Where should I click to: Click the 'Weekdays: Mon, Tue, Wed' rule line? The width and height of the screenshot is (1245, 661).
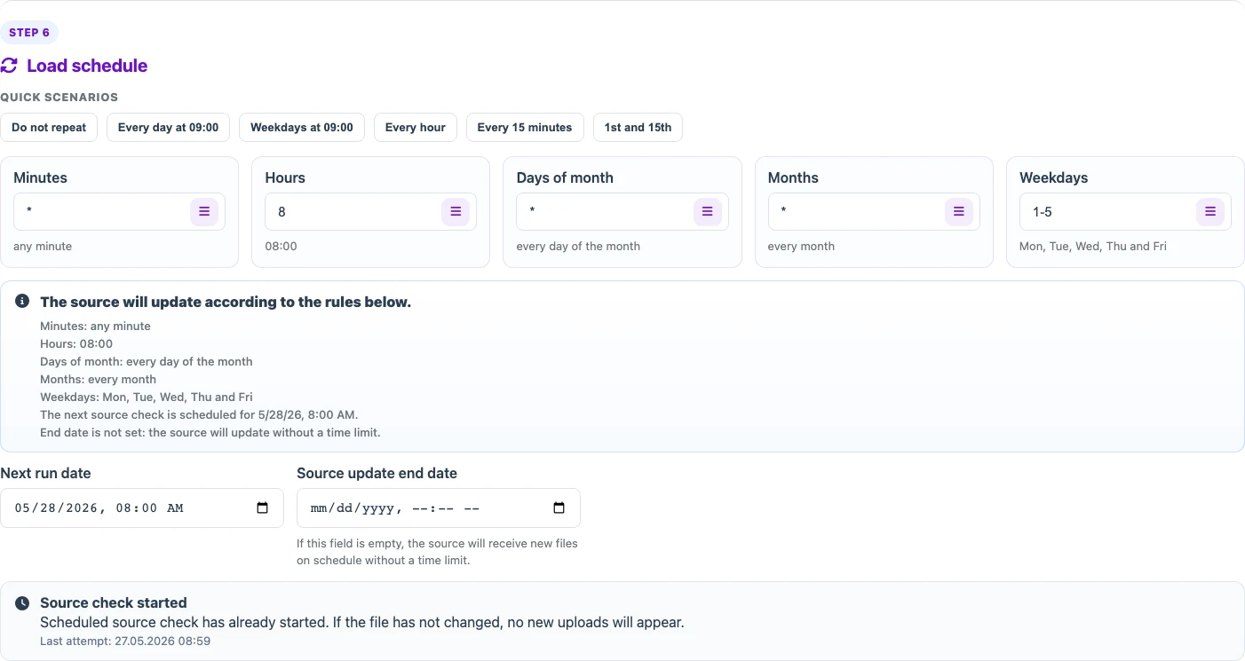coord(147,397)
